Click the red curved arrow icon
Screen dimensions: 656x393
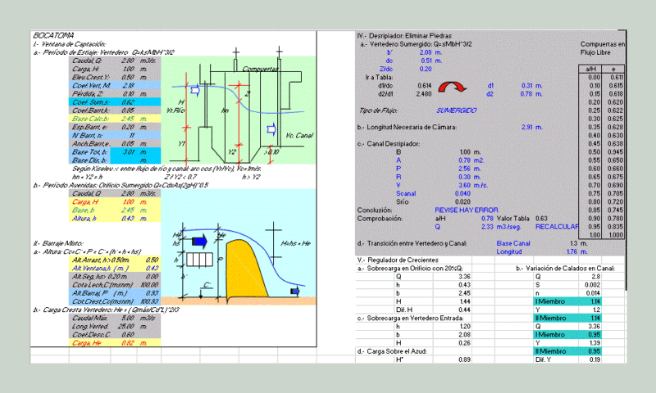pos(452,87)
